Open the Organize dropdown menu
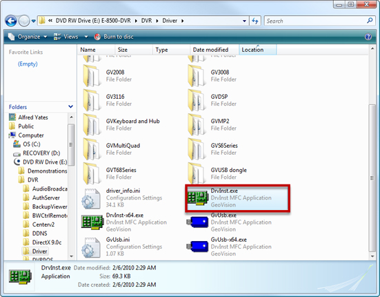380x297 pixels. [28, 37]
